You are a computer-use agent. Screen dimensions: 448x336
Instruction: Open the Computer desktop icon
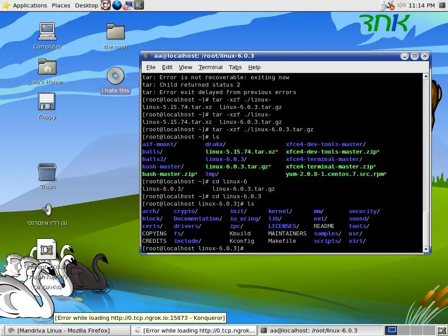47,36
